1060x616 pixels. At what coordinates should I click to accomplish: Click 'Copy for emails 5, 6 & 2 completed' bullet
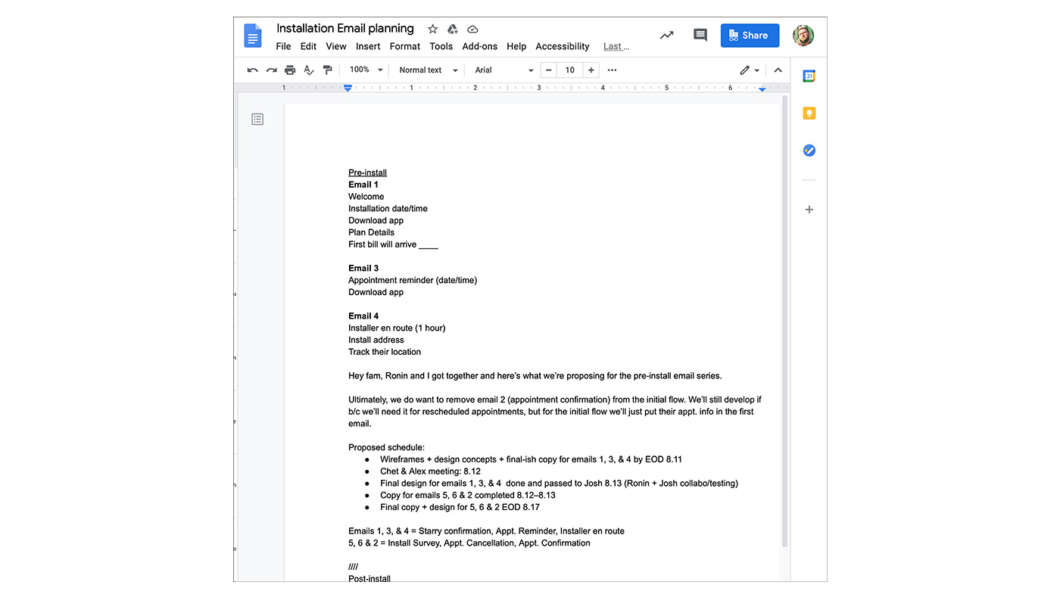click(468, 496)
